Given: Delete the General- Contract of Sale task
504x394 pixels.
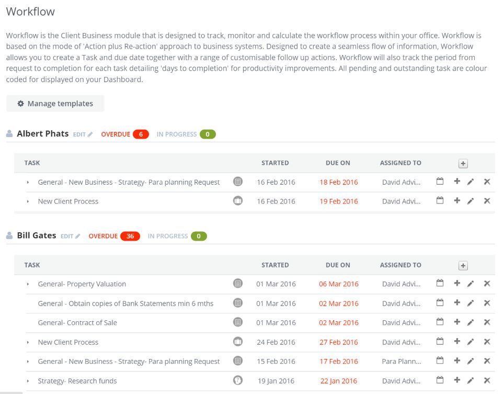Looking at the screenshot, I should [487, 323].
